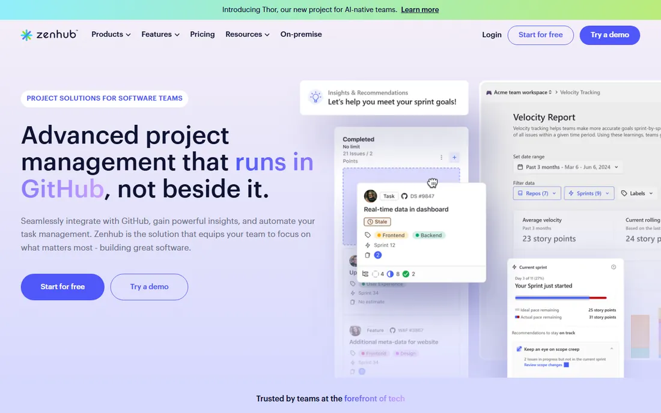Click the Task tag on the card
Image resolution: width=661 pixels, height=413 pixels.
(389, 196)
